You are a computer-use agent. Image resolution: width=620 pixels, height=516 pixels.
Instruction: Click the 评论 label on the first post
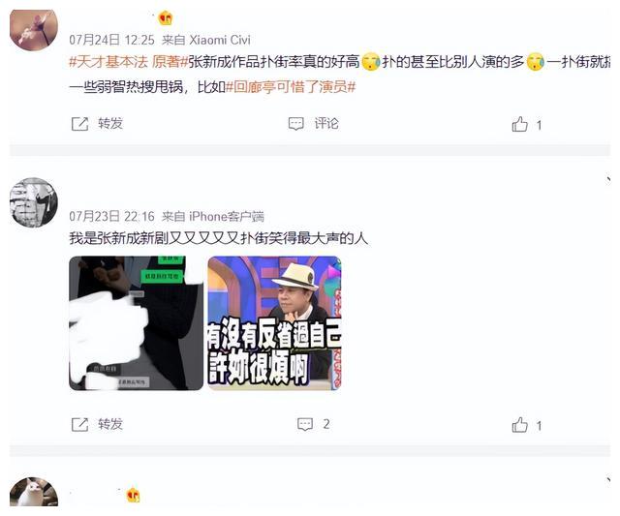[x=326, y=123]
